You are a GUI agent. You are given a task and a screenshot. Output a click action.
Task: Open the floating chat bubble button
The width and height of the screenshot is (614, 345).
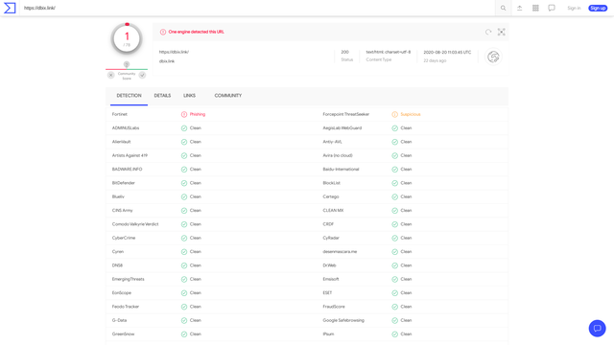pyautogui.click(x=597, y=328)
